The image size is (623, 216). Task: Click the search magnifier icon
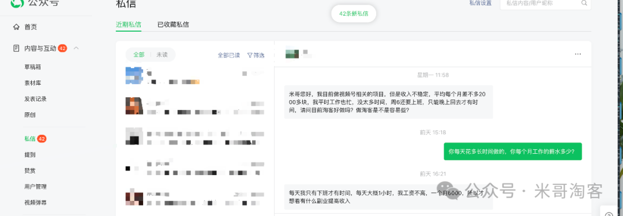click(x=584, y=3)
